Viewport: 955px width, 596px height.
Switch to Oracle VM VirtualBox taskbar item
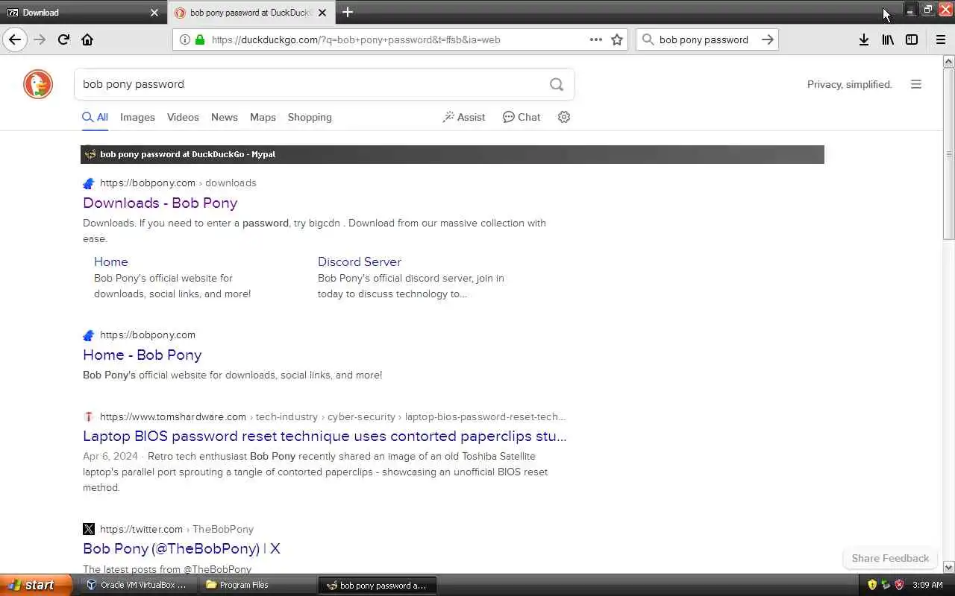click(137, 585)
